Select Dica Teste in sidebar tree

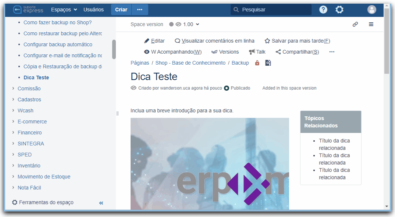tap(36, 78)
